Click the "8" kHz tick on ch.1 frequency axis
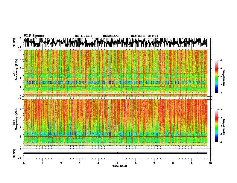The width and height of the screenshot is (237, 183). coord(21,59)
